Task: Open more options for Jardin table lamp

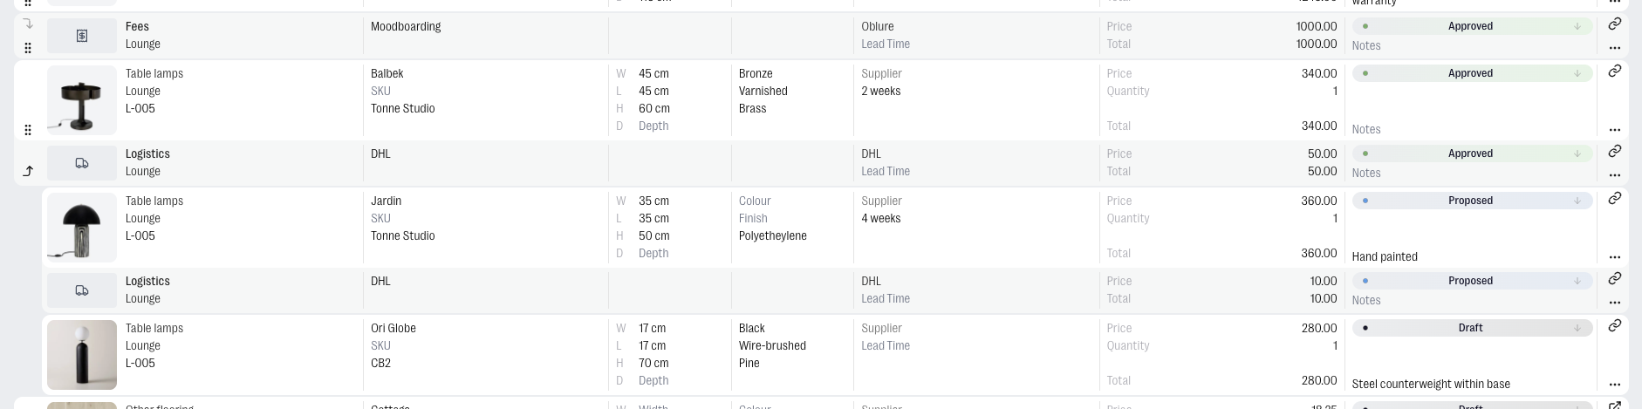Action: tap(1614, 257)
